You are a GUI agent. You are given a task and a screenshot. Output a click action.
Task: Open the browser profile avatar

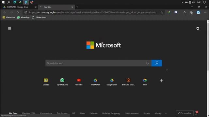click(x=198, y=12)
